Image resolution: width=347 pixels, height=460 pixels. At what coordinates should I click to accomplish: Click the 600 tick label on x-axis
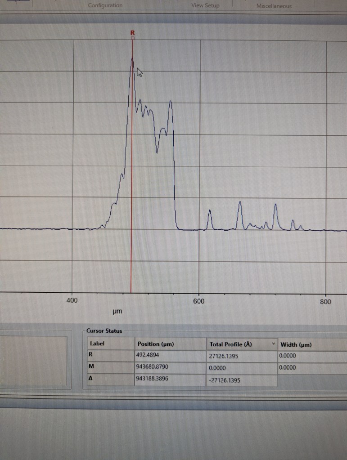[199, 301]
